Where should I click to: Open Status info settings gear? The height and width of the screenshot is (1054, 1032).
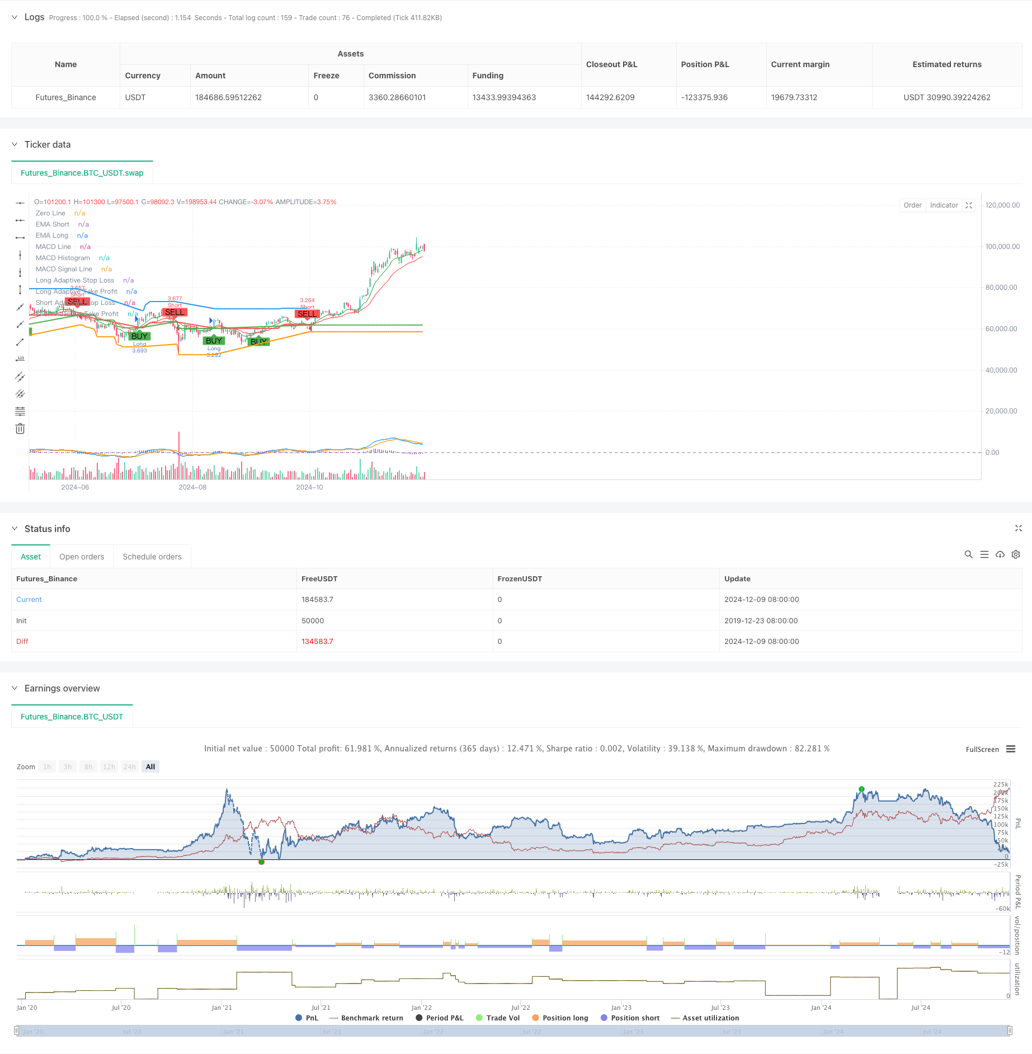pyautogui.click(x=1016, y=554)
